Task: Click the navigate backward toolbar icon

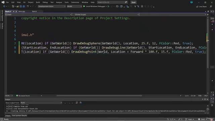Action: click(x=4, y=6)
